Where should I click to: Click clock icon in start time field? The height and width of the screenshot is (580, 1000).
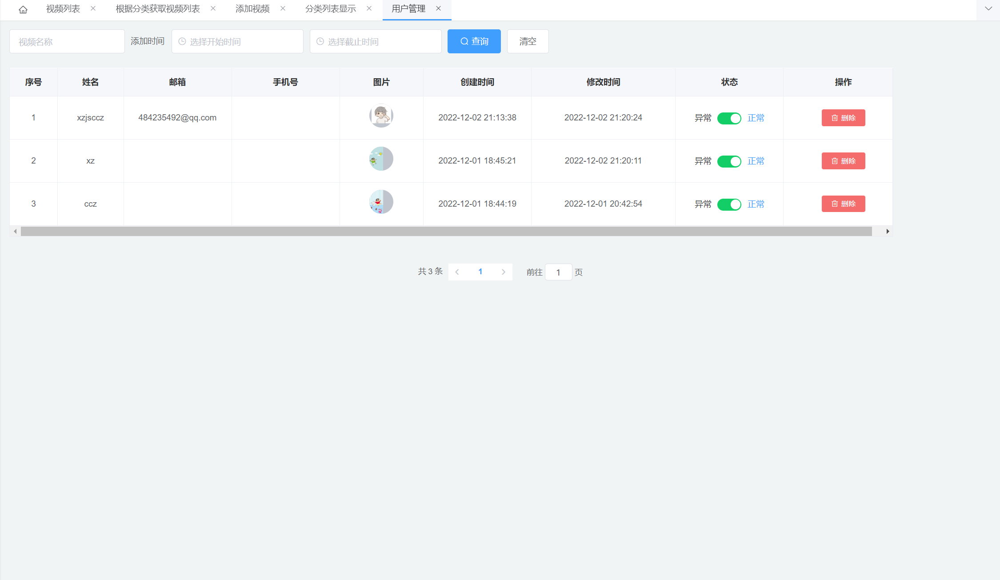[x=182, y=41]
